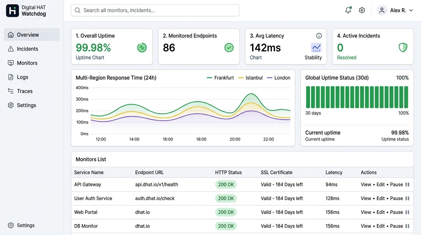Open the Uptime Chart link
The width and height of the screenshot is (421, 235).
coord(90,58)
